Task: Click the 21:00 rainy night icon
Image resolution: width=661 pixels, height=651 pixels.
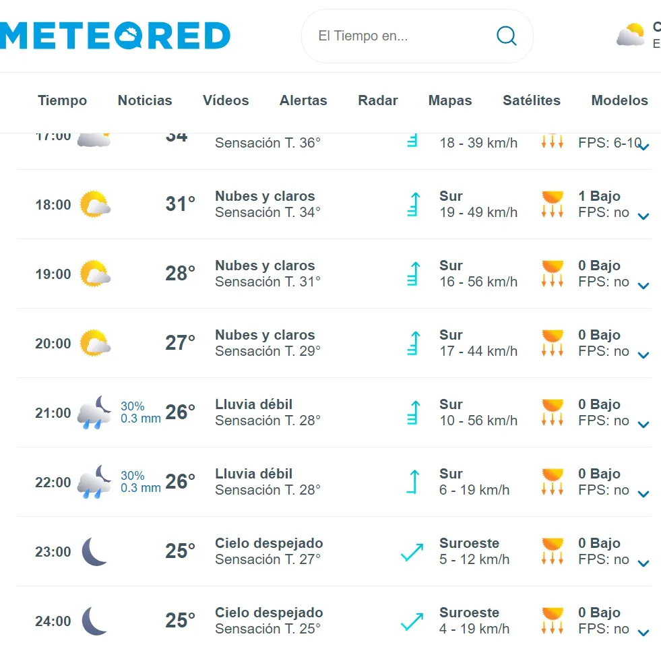Action: 94,412
